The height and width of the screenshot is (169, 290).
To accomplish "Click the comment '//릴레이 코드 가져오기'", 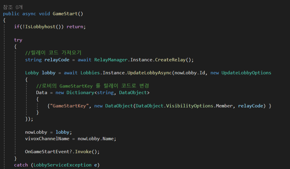I will (x=53, y=53).
